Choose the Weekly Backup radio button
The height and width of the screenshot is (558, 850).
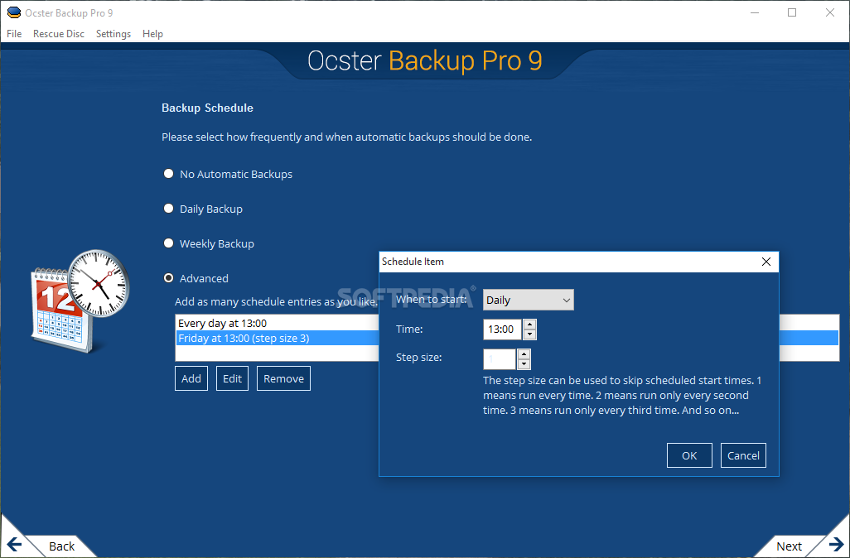point(168,243)
